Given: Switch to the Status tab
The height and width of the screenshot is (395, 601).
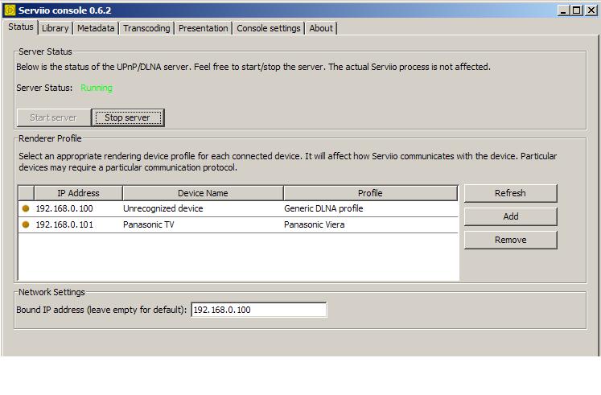Looking at the screenshot, I should coord(21,27).
